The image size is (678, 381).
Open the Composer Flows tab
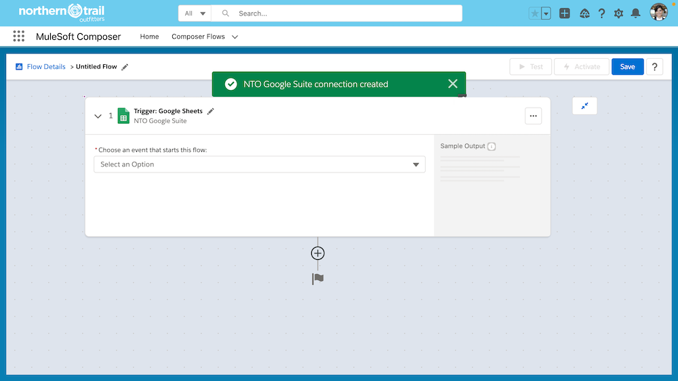tap(198, 37)
